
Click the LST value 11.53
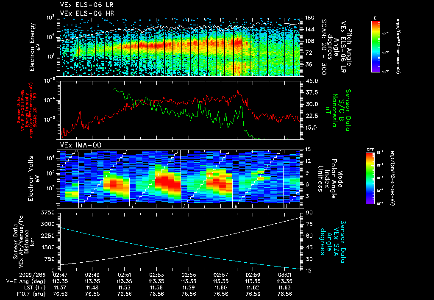pos(124,288)
